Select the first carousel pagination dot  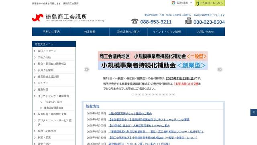coord(133,94)
